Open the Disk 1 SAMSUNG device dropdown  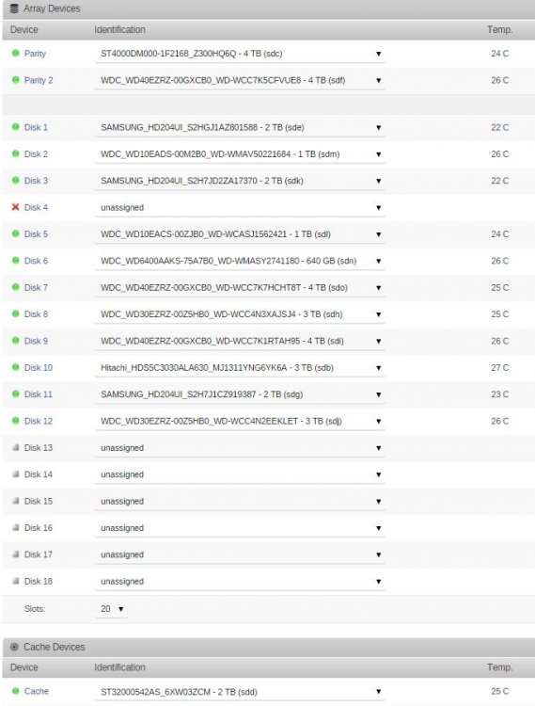point(240,127)
